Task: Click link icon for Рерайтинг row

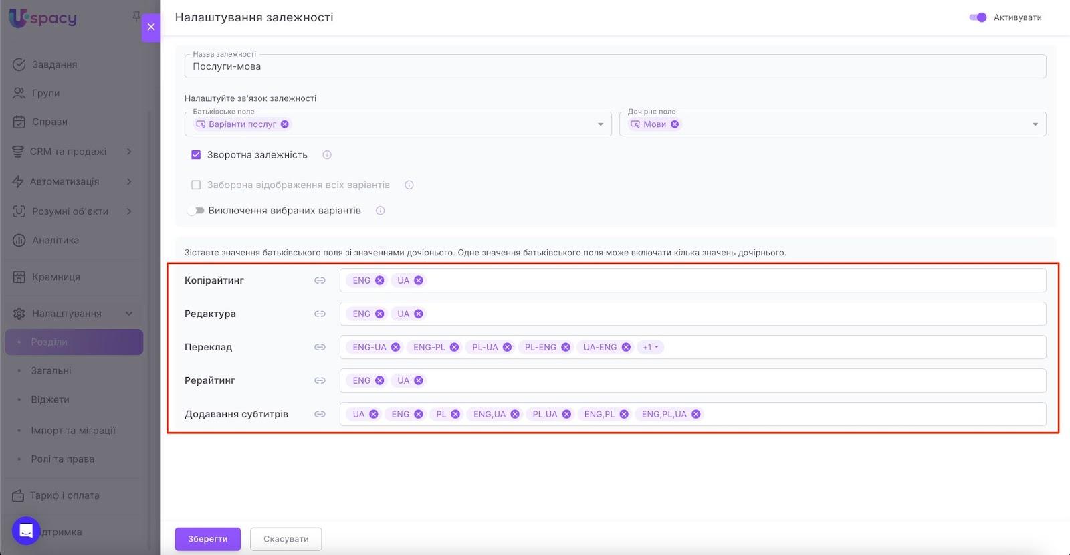Action: coord(320,380)
